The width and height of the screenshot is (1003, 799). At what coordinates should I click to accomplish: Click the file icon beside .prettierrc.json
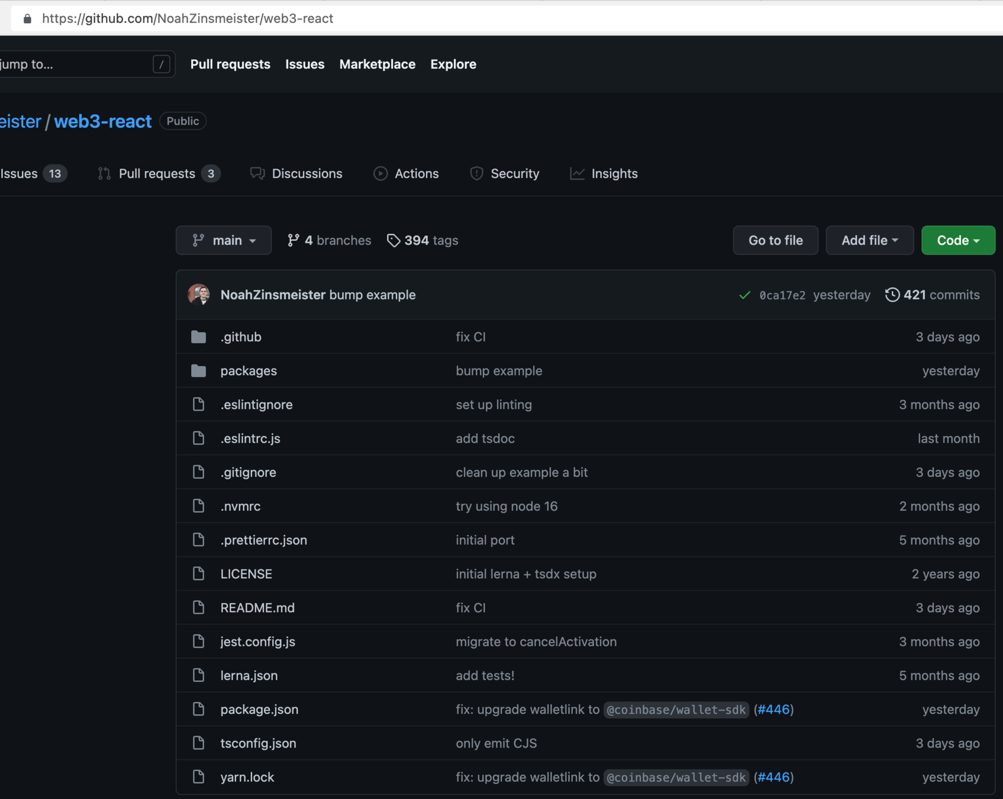[x=198, y=540]
